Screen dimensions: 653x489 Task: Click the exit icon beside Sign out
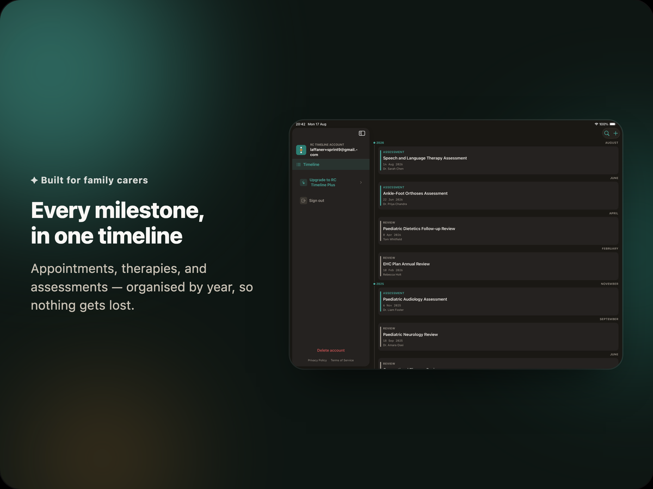pyautogui.click(x=303, y=200)
